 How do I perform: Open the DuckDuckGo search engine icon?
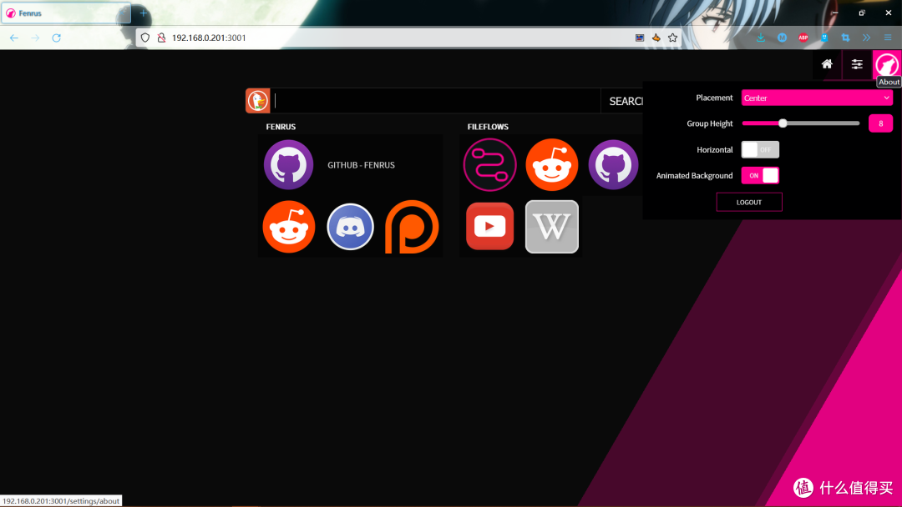coord(257,100)
